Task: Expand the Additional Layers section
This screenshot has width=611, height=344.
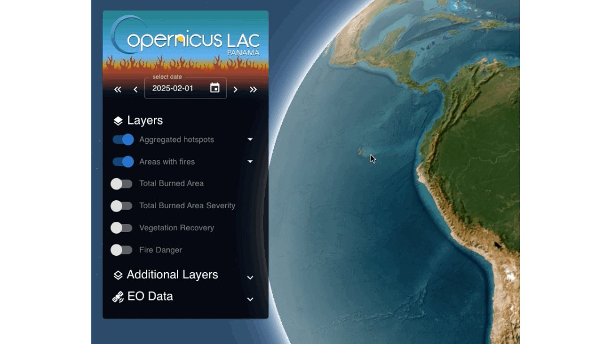Action: [x=250, y=277]
